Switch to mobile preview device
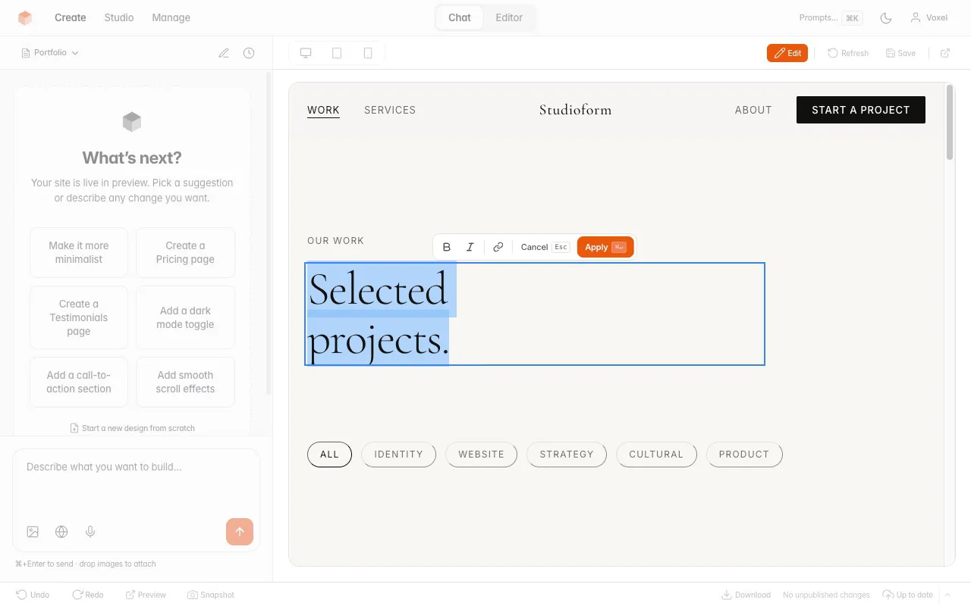 [x=368, y=53]
